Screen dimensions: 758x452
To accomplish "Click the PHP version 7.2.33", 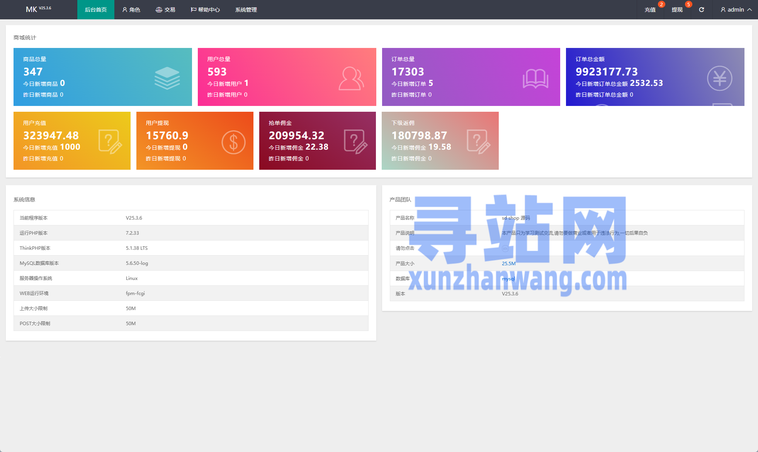I will tap(133, 233).
